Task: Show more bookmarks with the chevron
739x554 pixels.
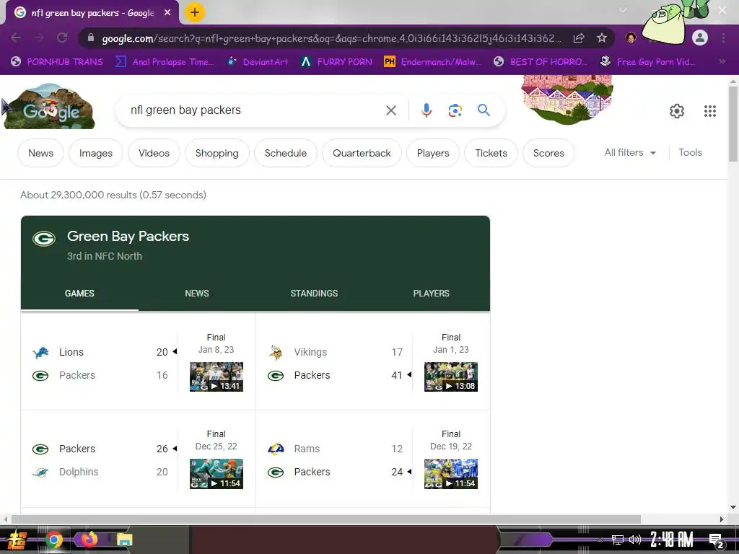Action: click(722, 62)
